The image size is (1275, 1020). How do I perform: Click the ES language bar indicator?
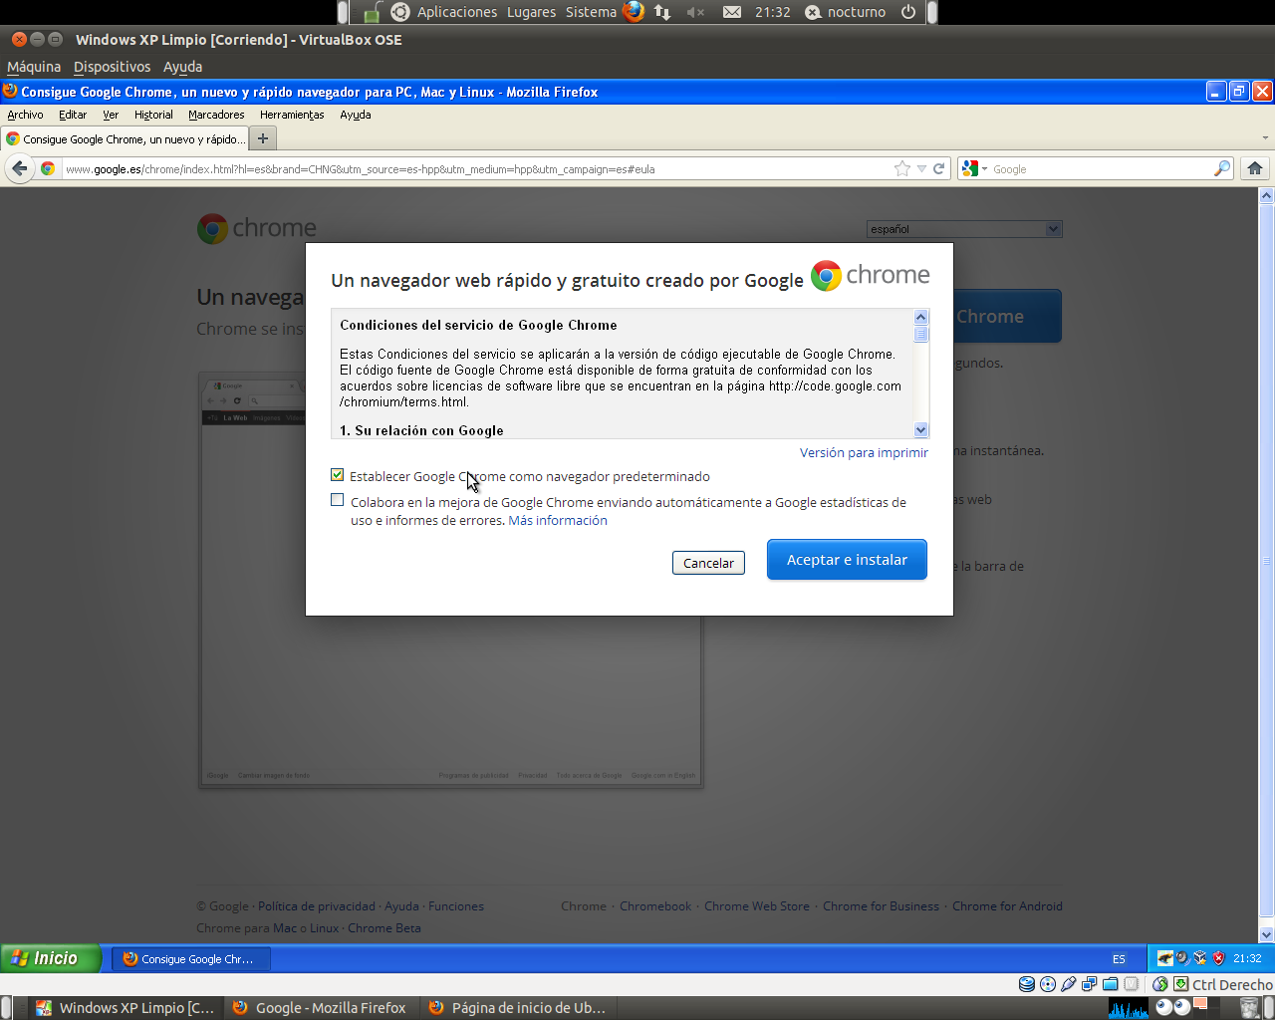tap(1119, 958)
